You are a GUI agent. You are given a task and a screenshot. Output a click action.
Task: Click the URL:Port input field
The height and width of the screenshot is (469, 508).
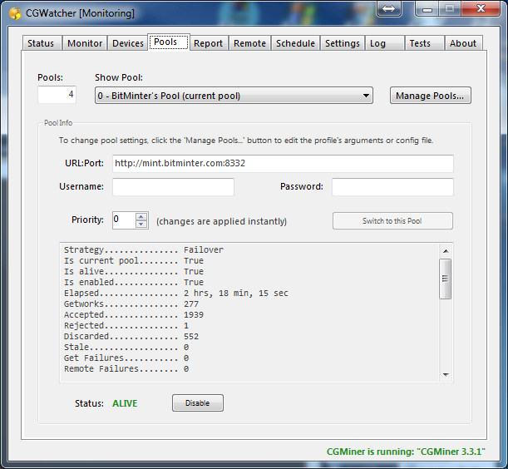tap(283, 163)
